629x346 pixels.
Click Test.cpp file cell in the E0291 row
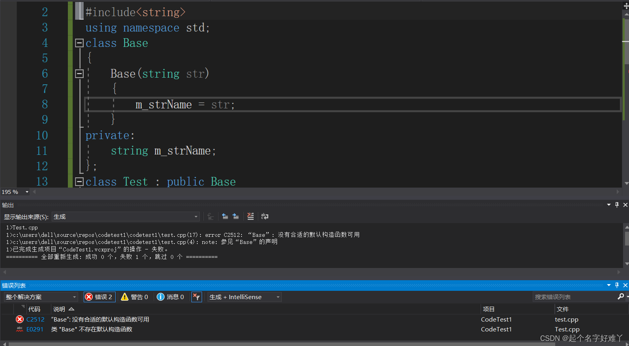pyautogui.click(x=567, y=329)
